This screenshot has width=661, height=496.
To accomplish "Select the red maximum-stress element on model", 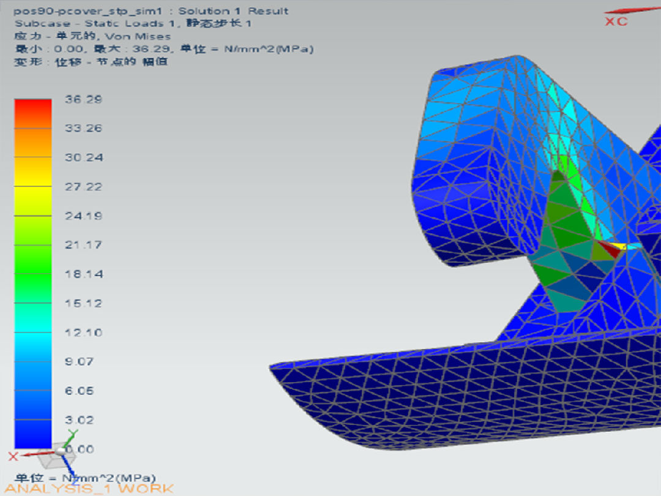I will point(608,249).
